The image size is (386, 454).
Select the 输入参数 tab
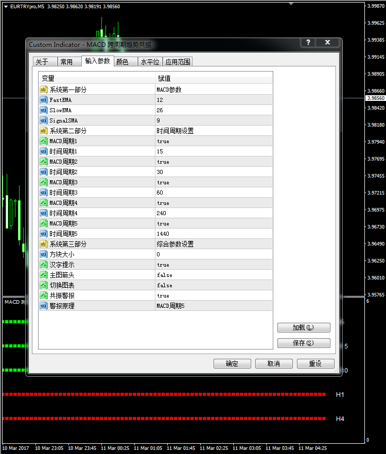tap(98, 61)
